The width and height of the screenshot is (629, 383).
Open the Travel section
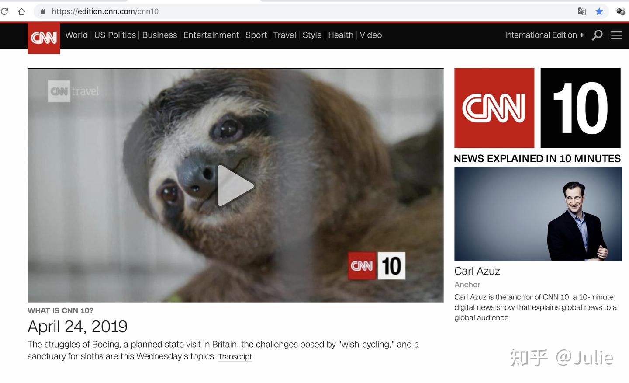[x=284, y=35]
